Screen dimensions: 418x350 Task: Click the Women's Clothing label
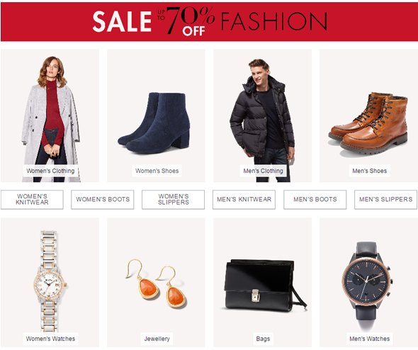50,171
